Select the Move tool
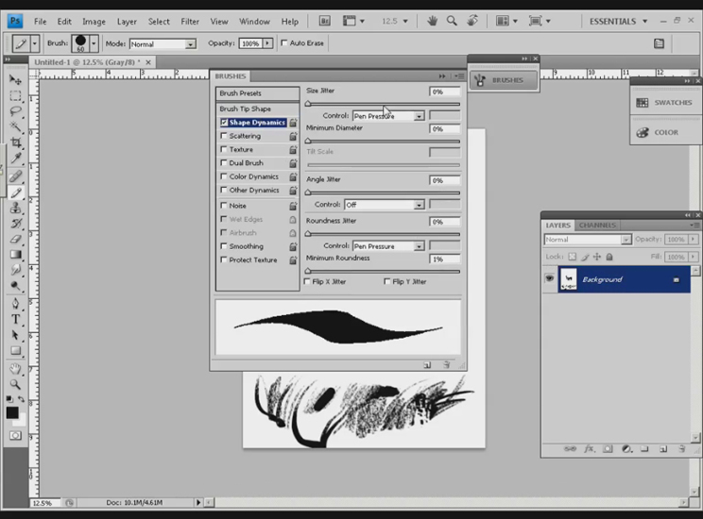This screenshot has height=519, width=703. tap(15, 79)
